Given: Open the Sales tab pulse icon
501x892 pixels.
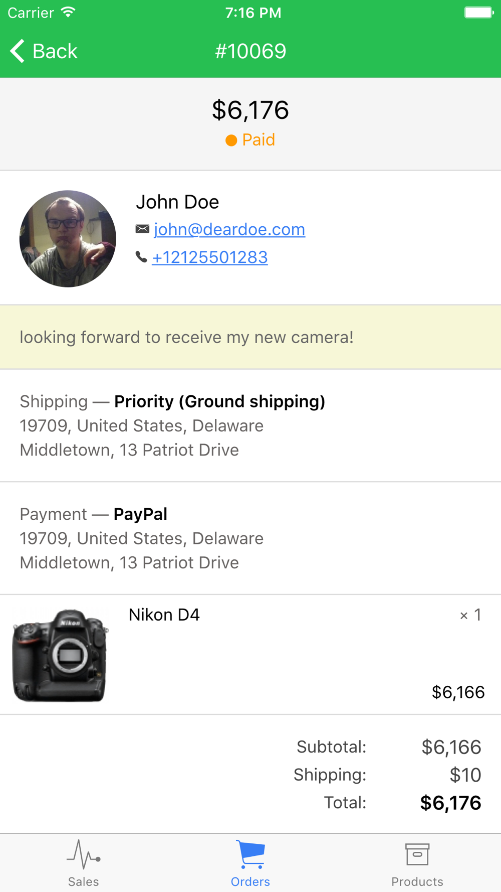Looking at the screenshot, I should 84,854.
